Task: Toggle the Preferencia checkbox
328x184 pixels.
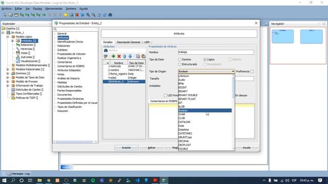Action: tap(252, 72)
